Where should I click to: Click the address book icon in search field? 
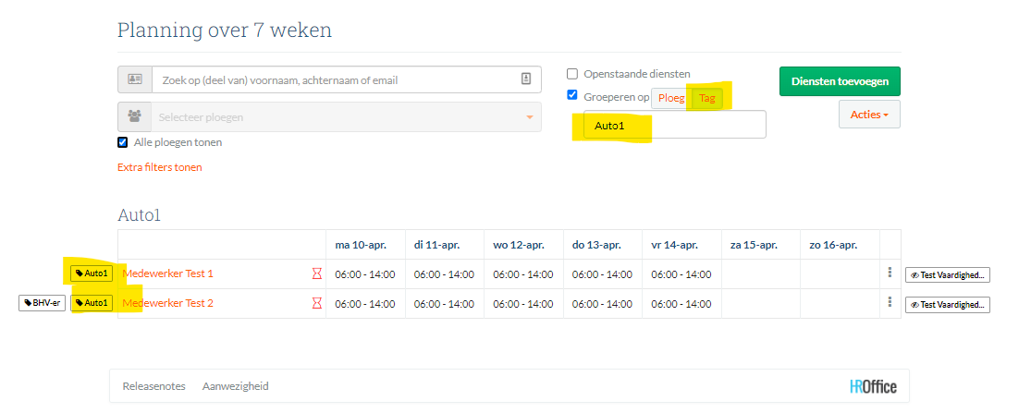tap(525, 79)
